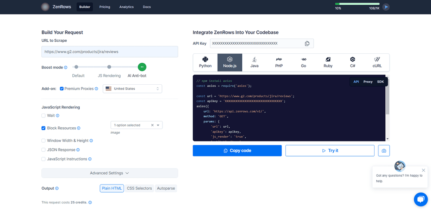Disable the Premium Proxies checkbox
The image size is (431, 209).
62,89
